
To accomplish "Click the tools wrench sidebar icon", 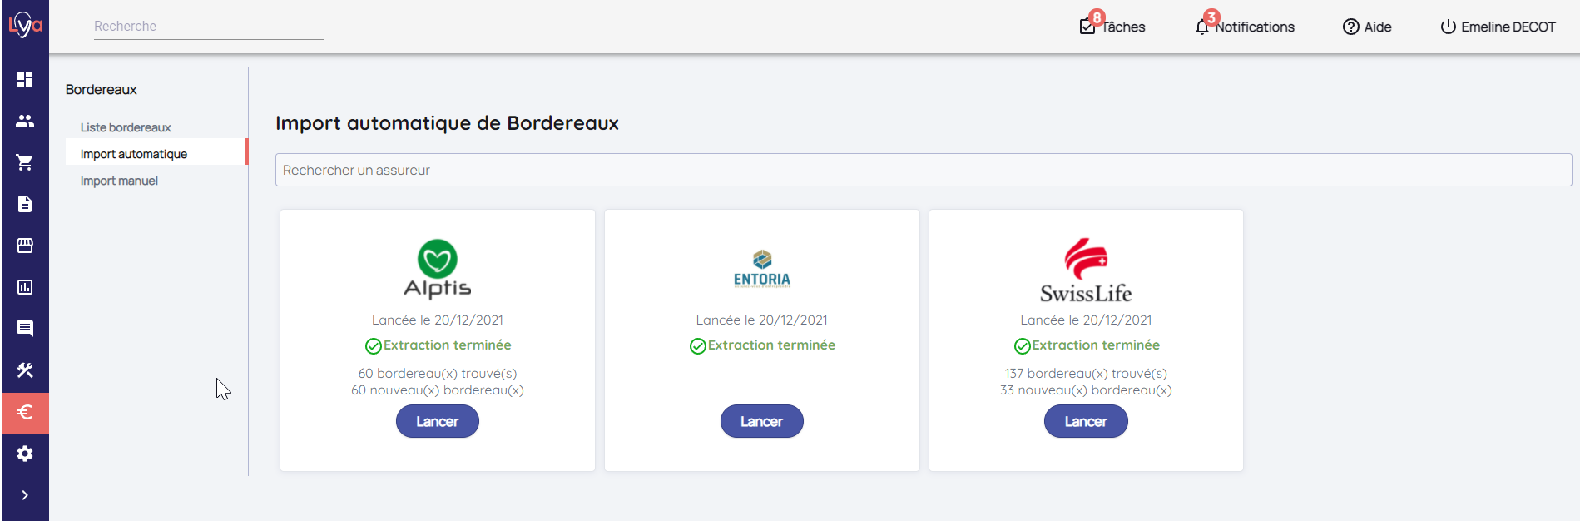I will 25,370.
